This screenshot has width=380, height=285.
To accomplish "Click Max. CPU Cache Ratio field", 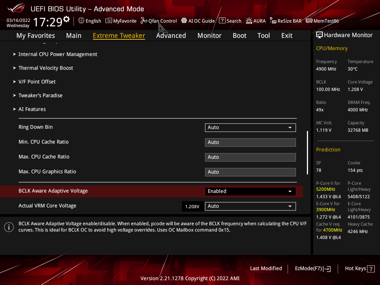I will [x=250, y=157].
